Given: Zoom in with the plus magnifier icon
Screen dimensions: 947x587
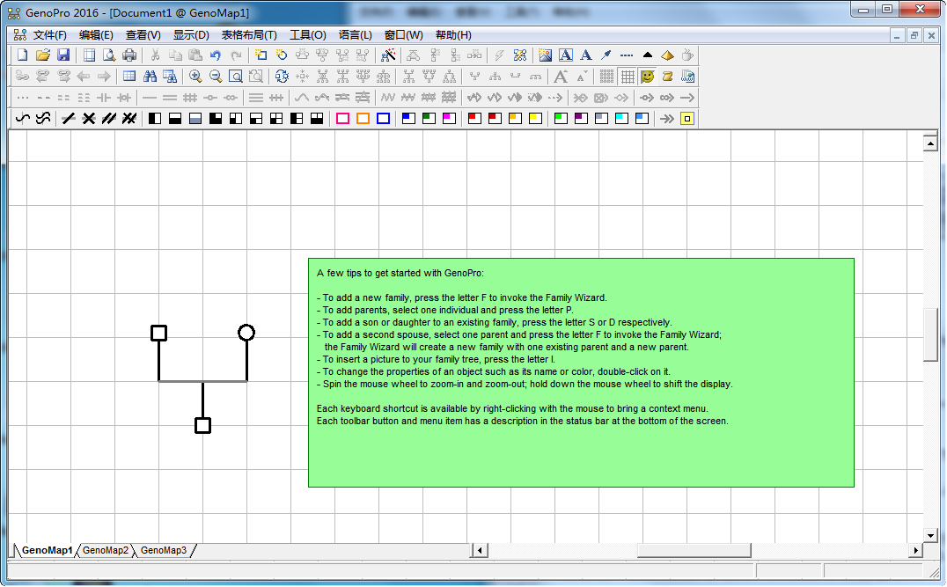Looking at the screenshot, I should [195, 76].
